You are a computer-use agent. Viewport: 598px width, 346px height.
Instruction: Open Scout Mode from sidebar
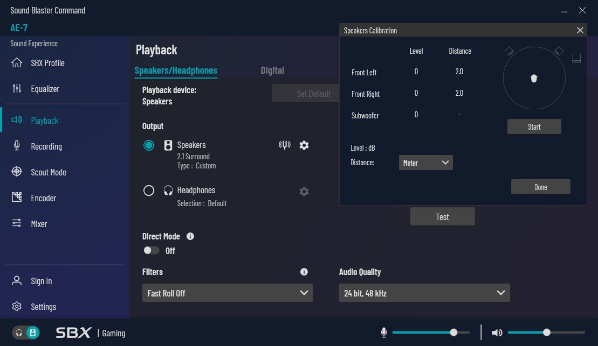click(48, 172)
